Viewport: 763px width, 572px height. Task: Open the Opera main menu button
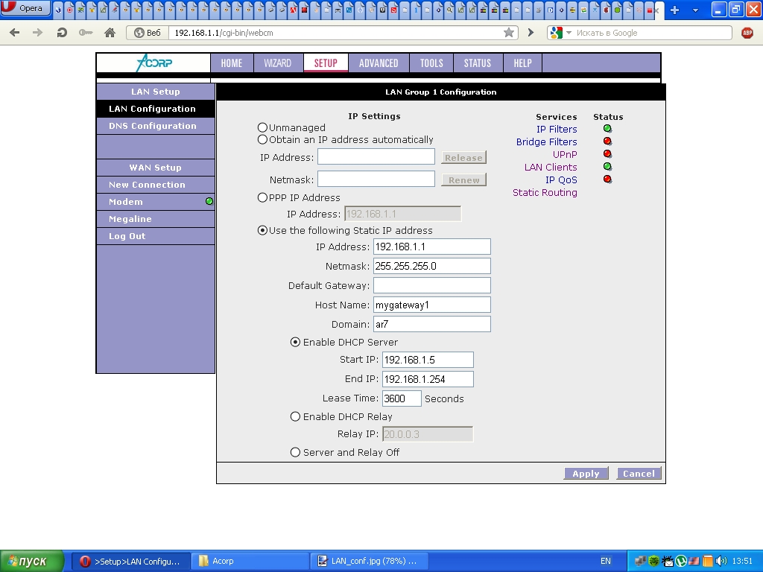click(x=25, y=9)
